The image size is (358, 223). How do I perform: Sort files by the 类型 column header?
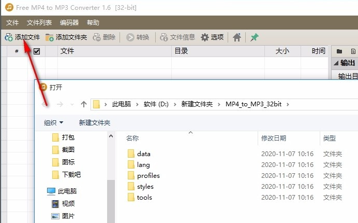330,138
